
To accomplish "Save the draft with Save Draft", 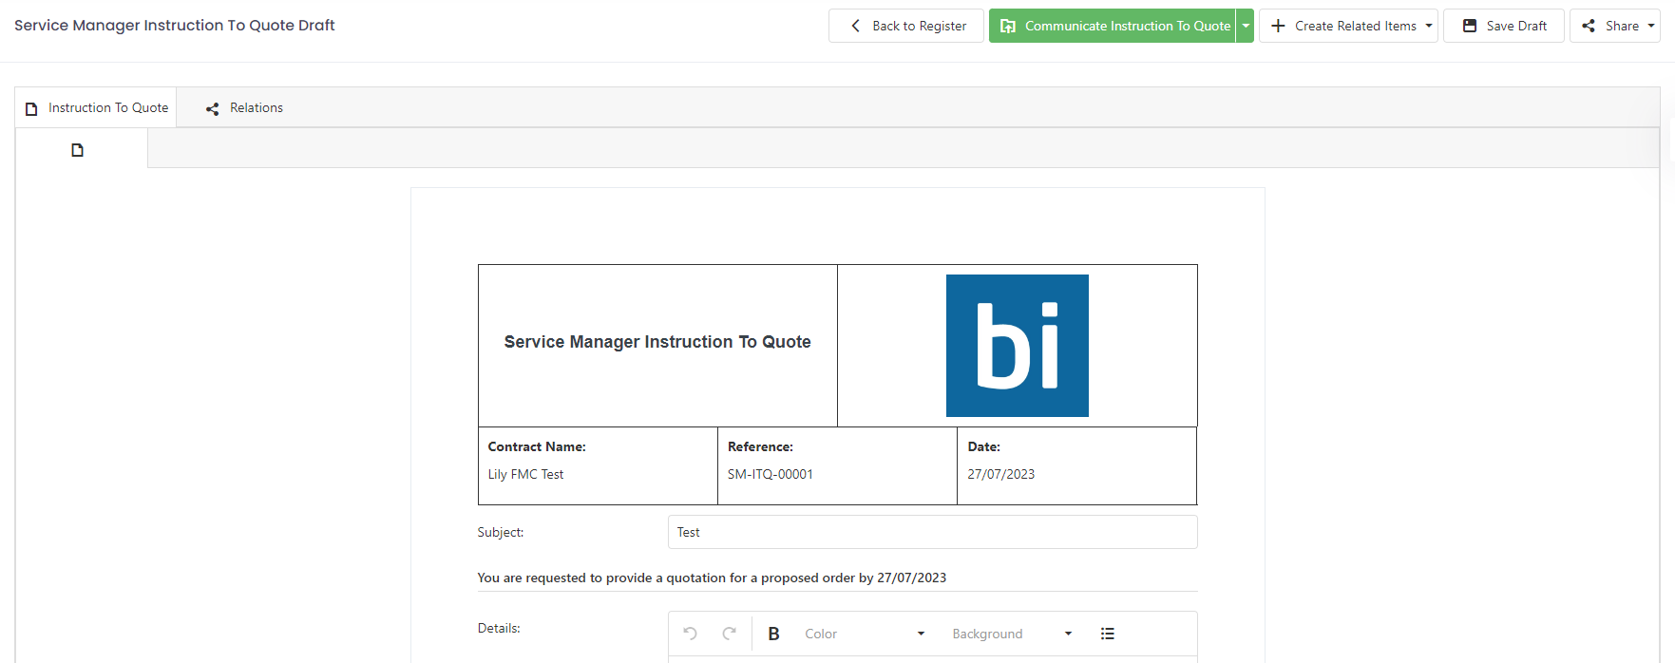I will (x=1504, y=26).
